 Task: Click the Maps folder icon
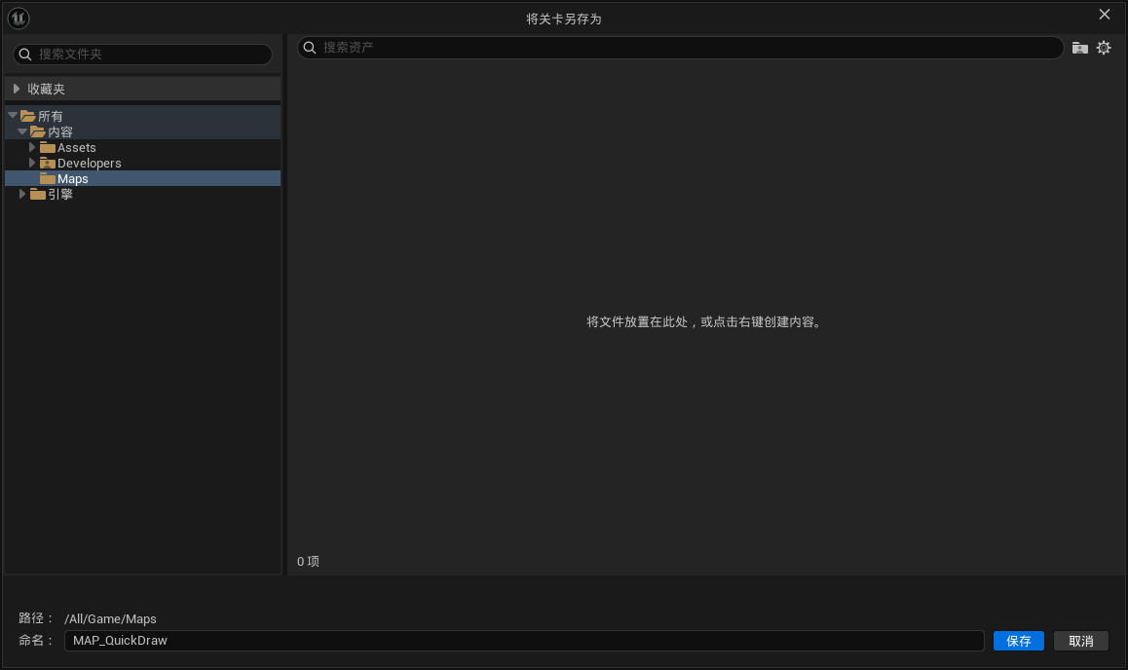(48, 178)
